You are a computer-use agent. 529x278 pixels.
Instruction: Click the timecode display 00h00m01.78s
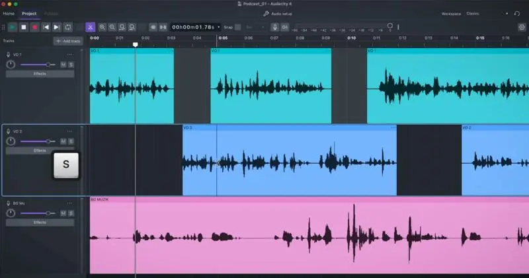click(x=193, y=27)
